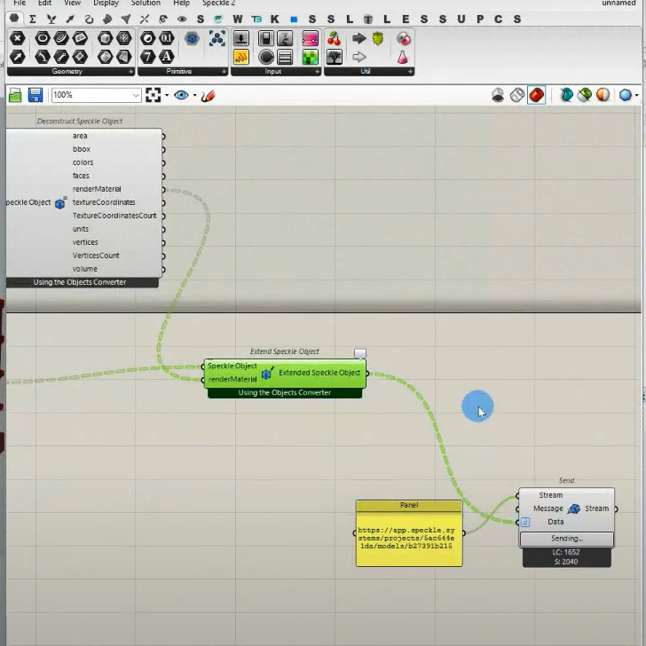Image resolution: width=646 pixels, height=646 pixels.
Task: Pick the Boolean Toggle input icon
Action: [266, 39]
